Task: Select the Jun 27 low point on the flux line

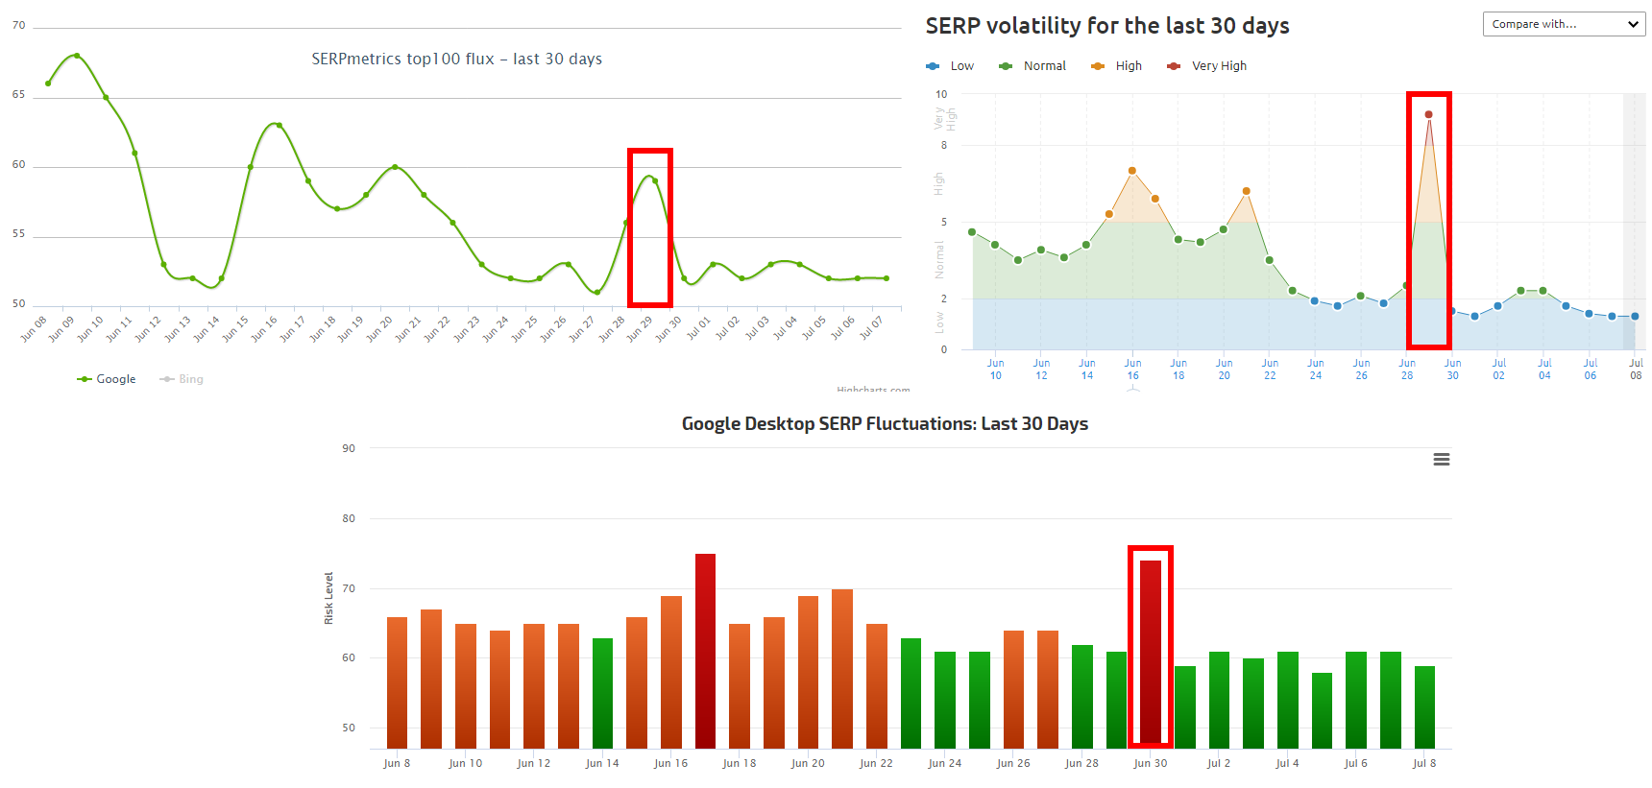Action: (x=596, y=292)
